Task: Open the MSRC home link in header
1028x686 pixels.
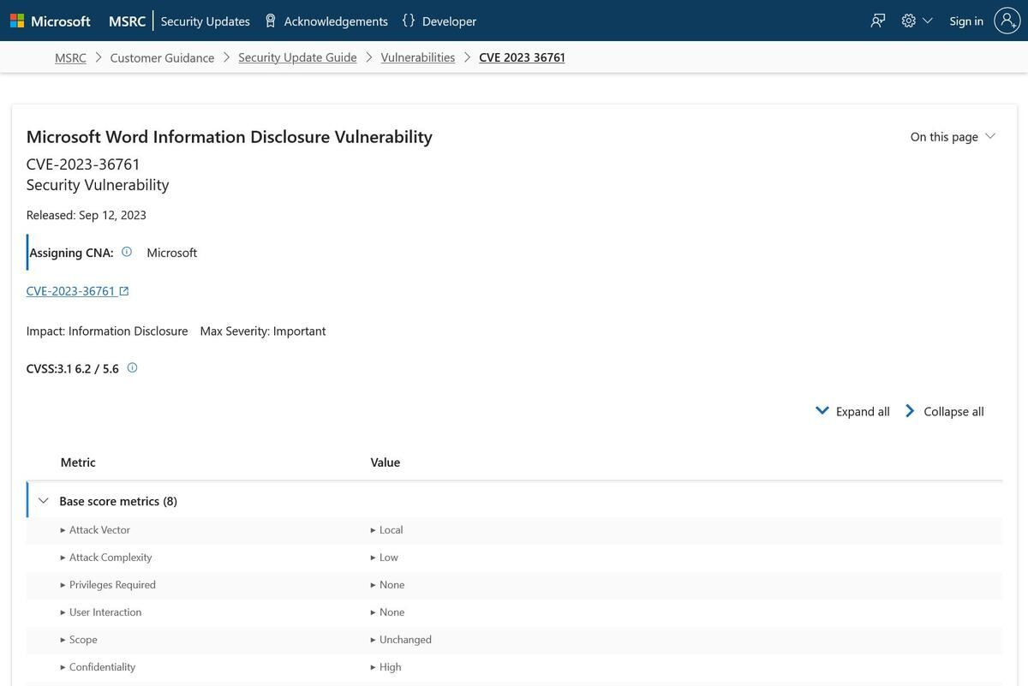Action: (127, 21)
